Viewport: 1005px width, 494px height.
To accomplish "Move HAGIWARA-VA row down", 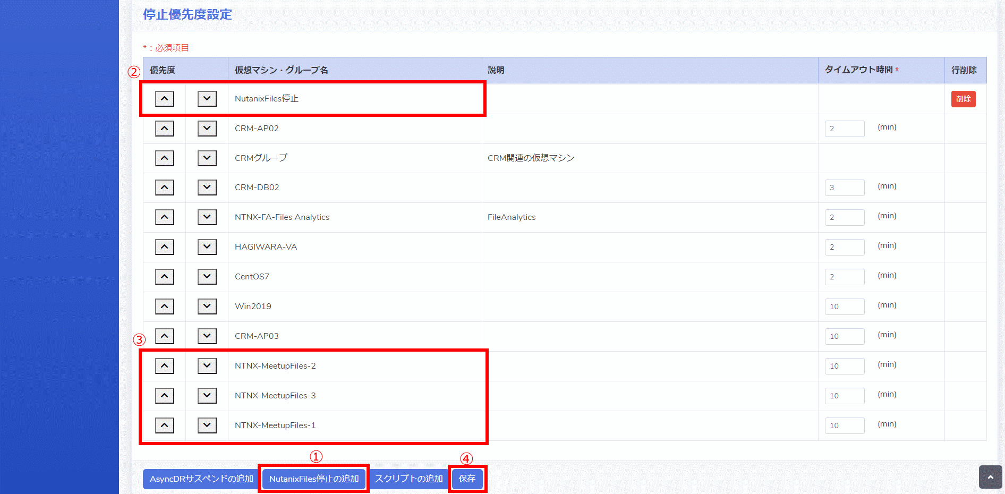I will (207, 247).
